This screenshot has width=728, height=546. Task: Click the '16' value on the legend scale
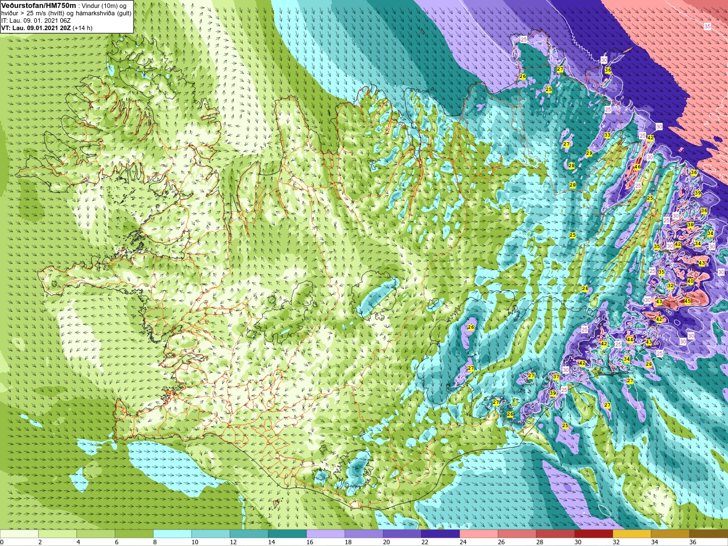coord(310,542)
